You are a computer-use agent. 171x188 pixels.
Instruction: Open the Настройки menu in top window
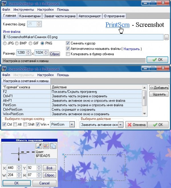coord(45,9)
